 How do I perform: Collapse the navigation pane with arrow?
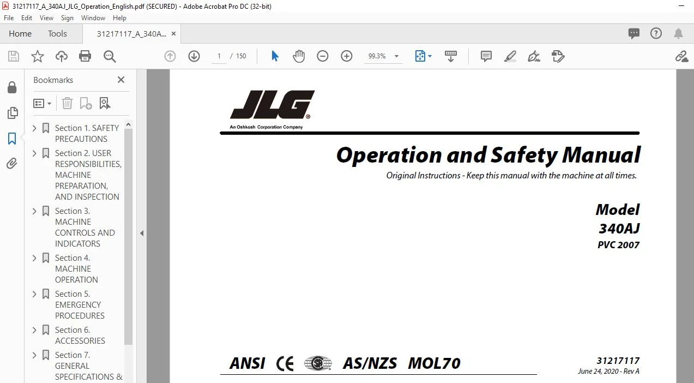tap(142, 233)
